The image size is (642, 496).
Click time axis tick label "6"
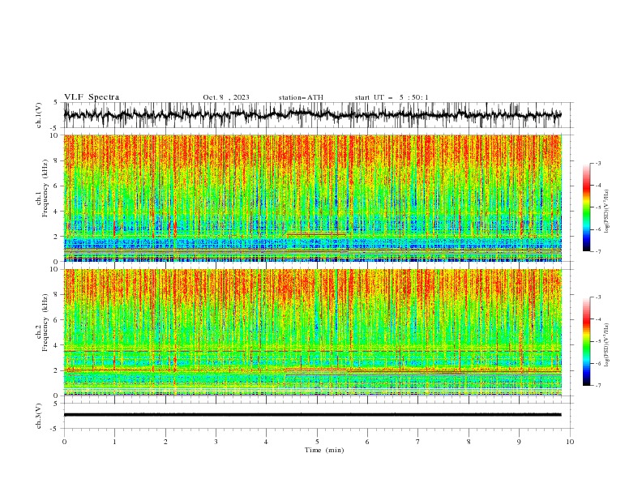tap(367, 442)
